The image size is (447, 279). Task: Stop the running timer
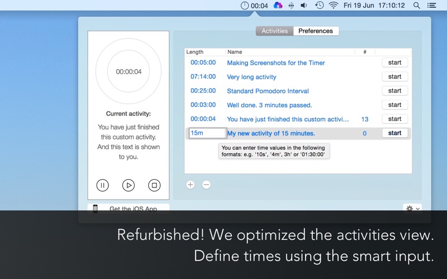(x=154, y=185)
